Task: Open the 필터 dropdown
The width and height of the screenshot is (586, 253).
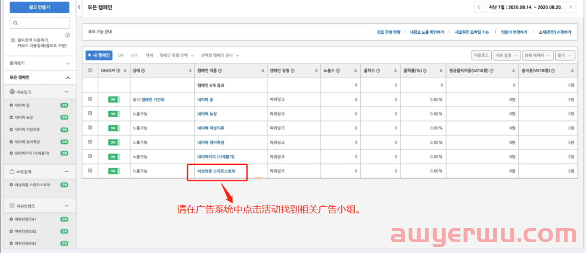Action: pos(565,55)
